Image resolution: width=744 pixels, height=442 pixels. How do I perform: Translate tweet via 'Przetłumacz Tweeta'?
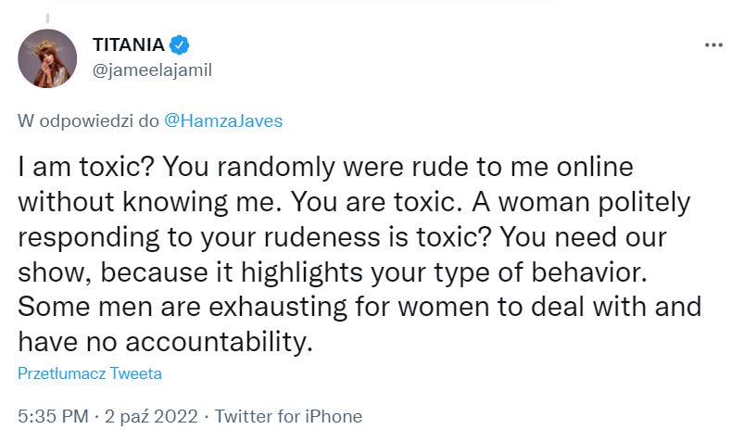pyautogui.click(x=90, y=373)
